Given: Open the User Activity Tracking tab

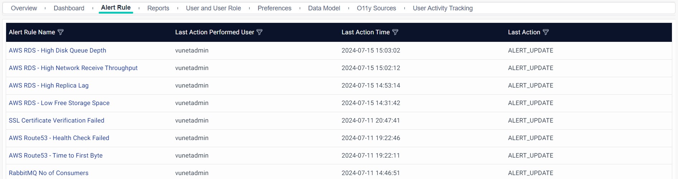Looking at the screenshot, I should tap(443, 8).
